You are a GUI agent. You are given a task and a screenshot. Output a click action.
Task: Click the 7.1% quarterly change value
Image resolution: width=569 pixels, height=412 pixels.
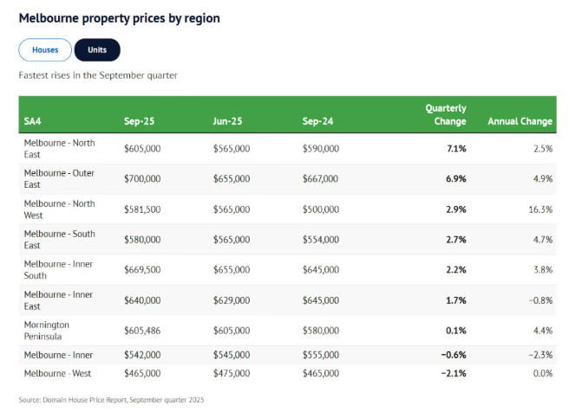[455, 149]
